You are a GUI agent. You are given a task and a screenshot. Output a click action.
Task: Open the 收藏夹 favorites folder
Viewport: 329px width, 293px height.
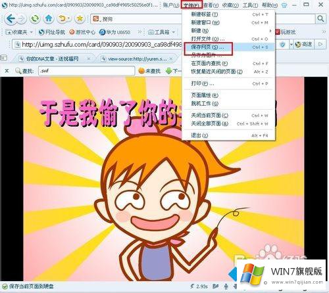tap(19, 32)
